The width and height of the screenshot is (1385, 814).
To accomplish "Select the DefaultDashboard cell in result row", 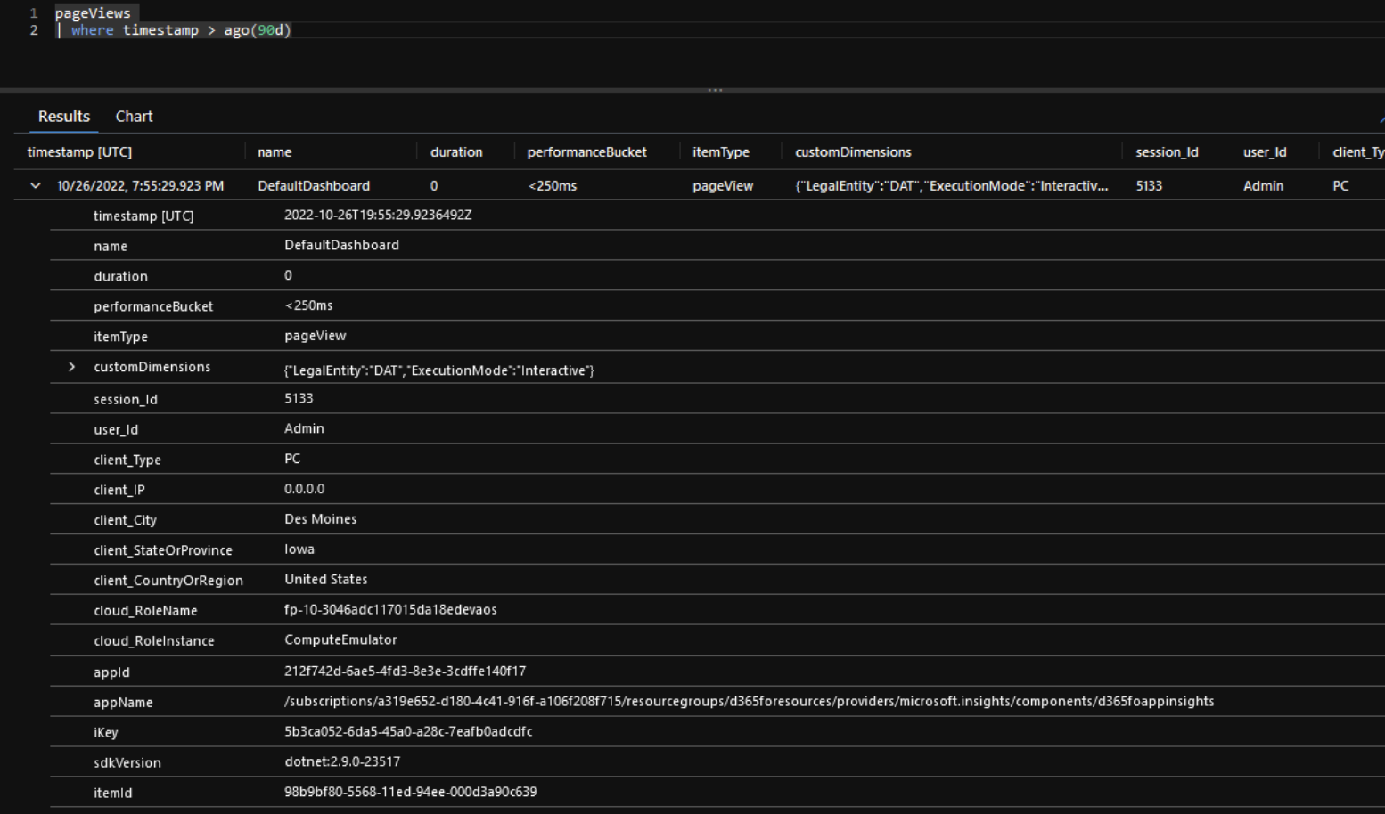I will point(314,186).
